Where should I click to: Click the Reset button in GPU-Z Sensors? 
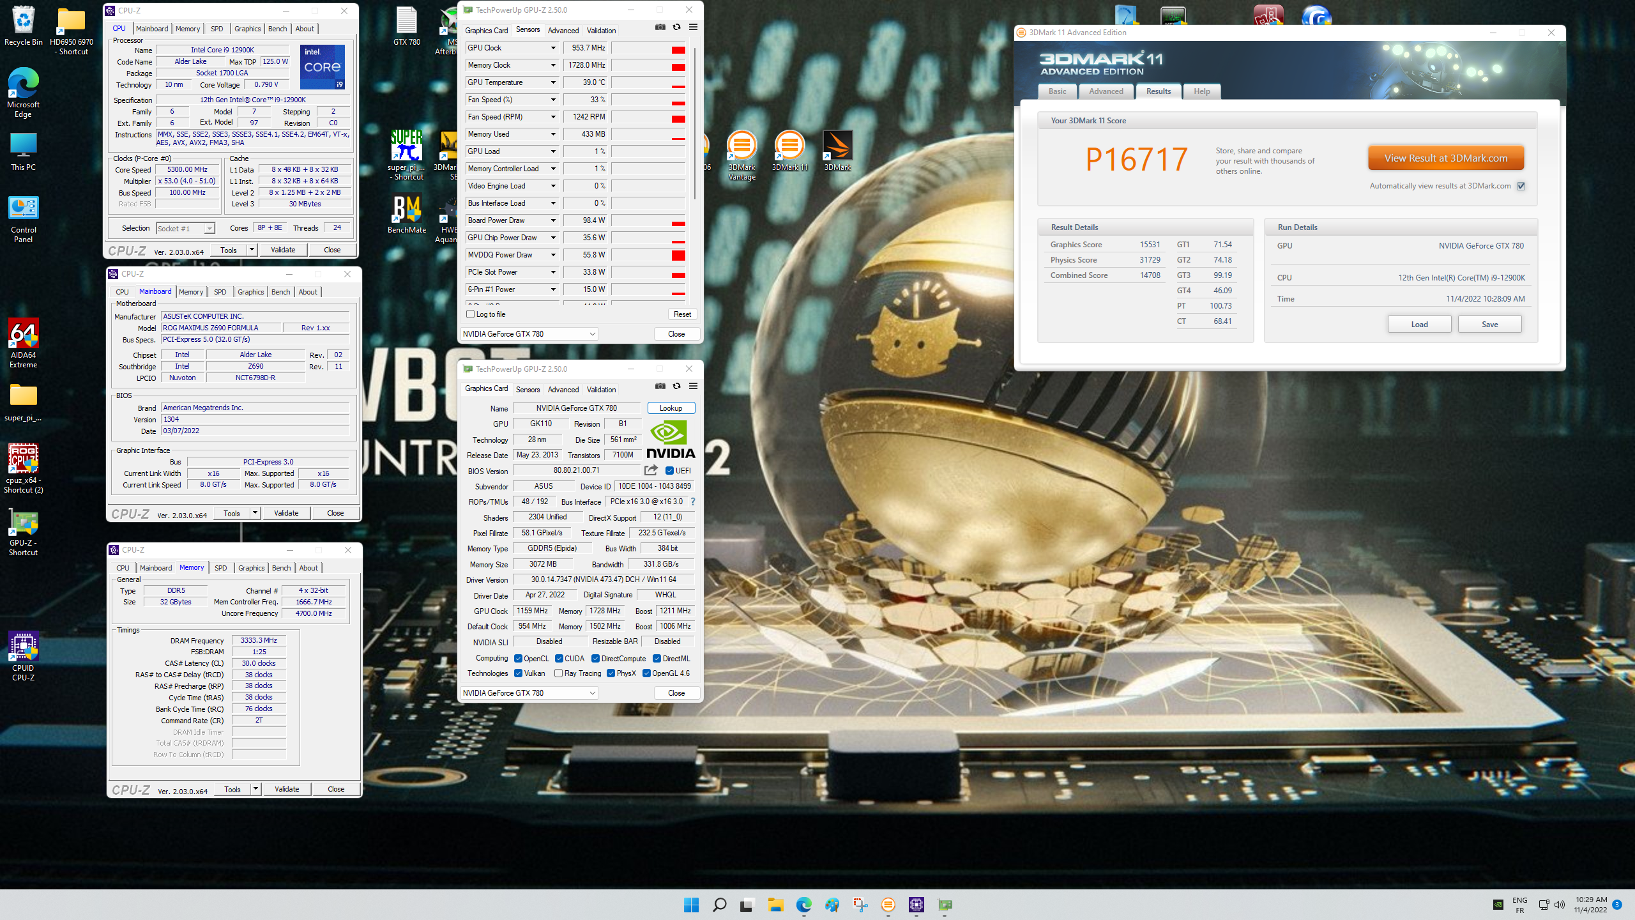tap(682, 314)
